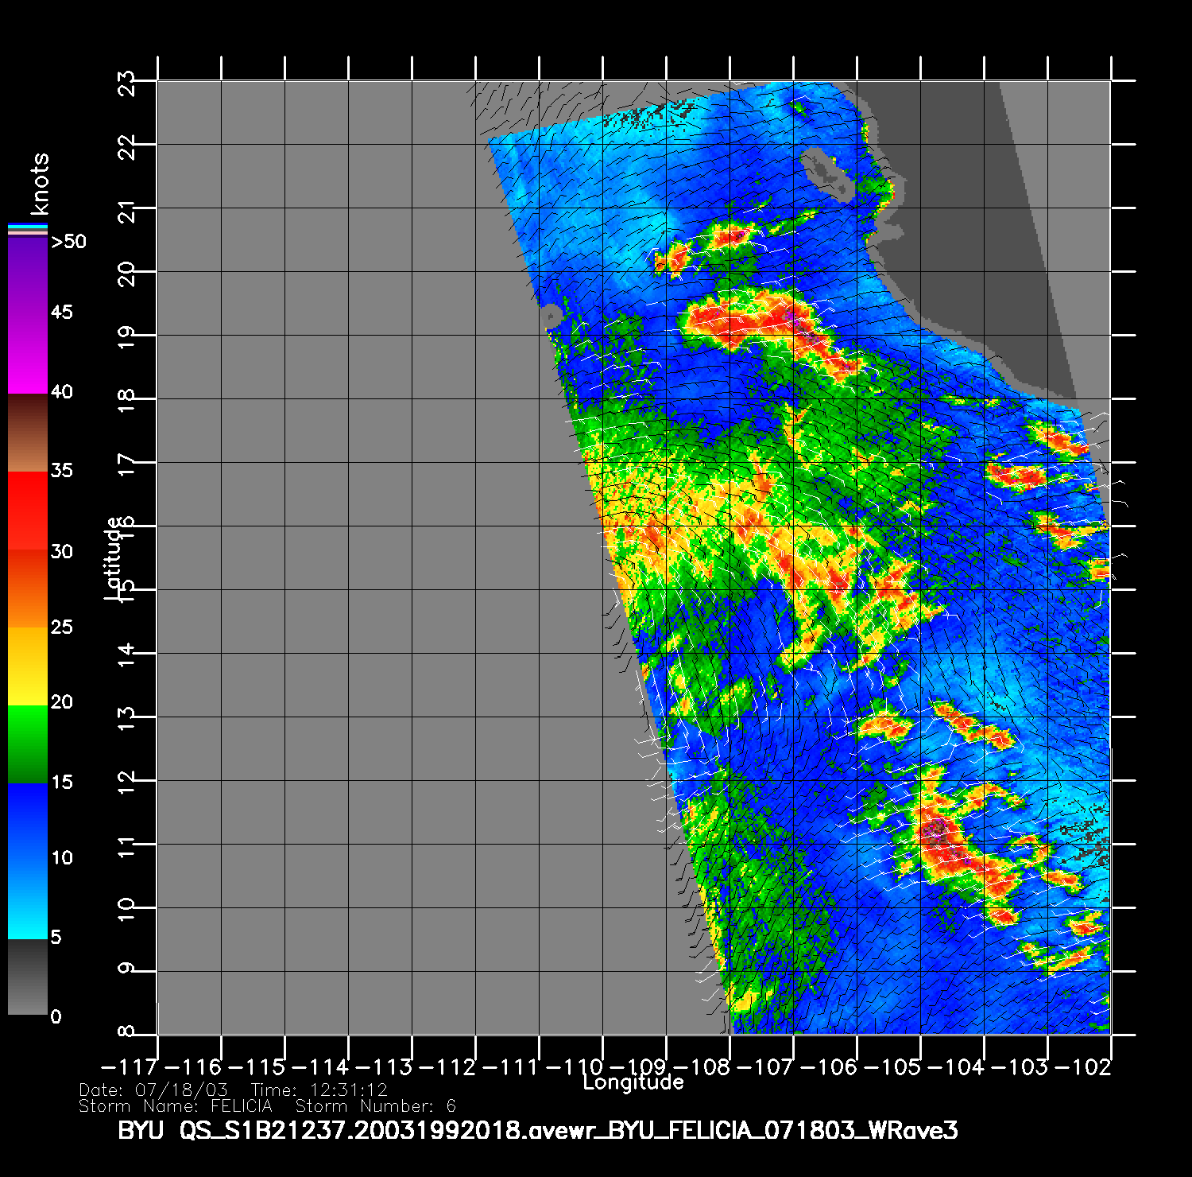Viewport: 1192px width, 1177px height.
Task: Select the Time 12:31:12 text
Action: coord(319,1090)
